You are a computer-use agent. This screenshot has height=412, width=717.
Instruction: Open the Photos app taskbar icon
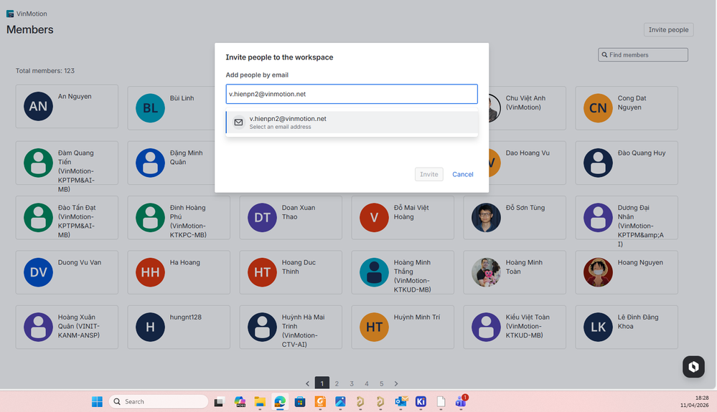tap(340, 401)
